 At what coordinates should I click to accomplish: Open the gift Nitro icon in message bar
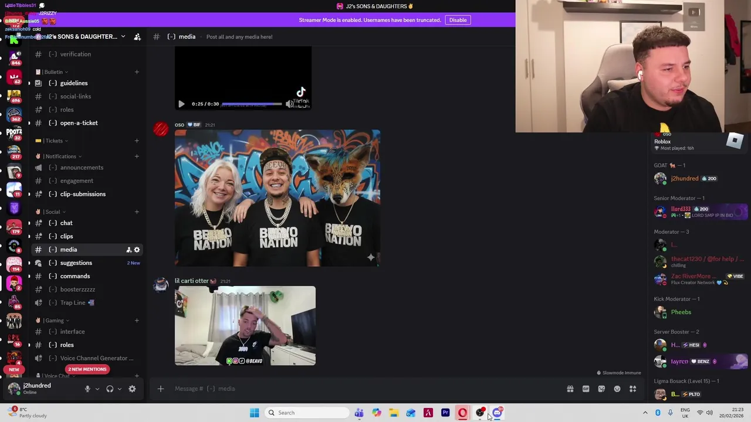pos(570,389)
